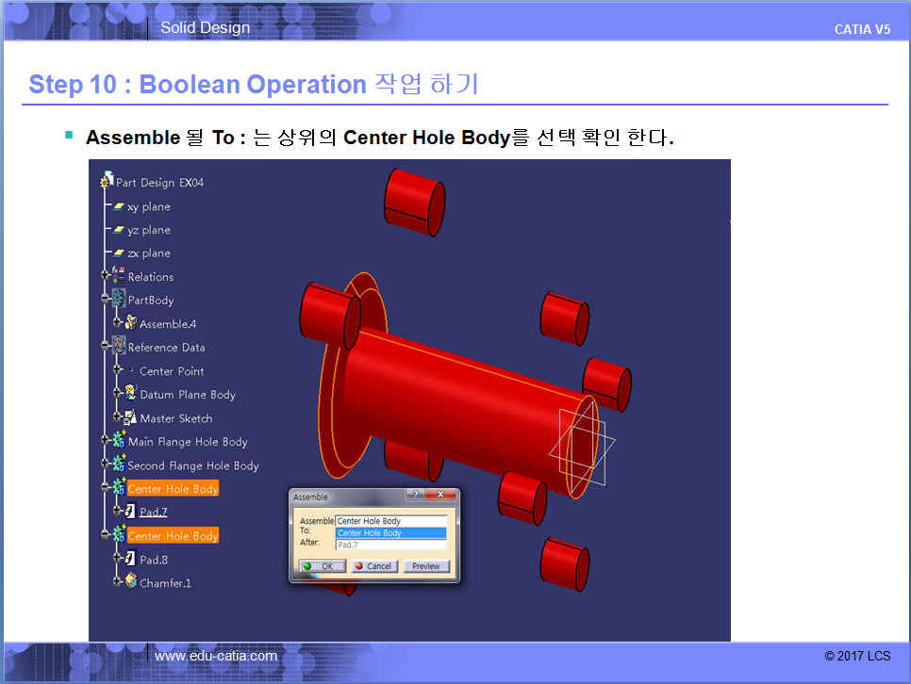Click the Preview button
Screen dimensions: 911x684
[x=426, y=566]
